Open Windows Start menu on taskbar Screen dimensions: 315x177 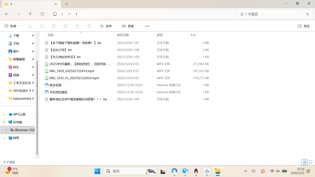point(97,171)
